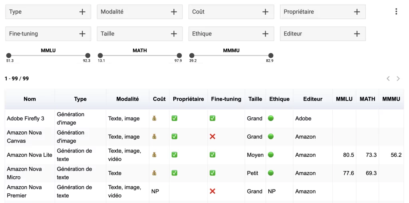Image resolution: width=409 pixels, height=203 pixels.
Task: Sort the table by the MMLU column header
Action: 344,99
